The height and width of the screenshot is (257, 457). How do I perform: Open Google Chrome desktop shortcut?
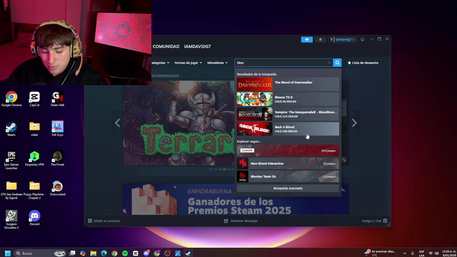tap(11, 99)
